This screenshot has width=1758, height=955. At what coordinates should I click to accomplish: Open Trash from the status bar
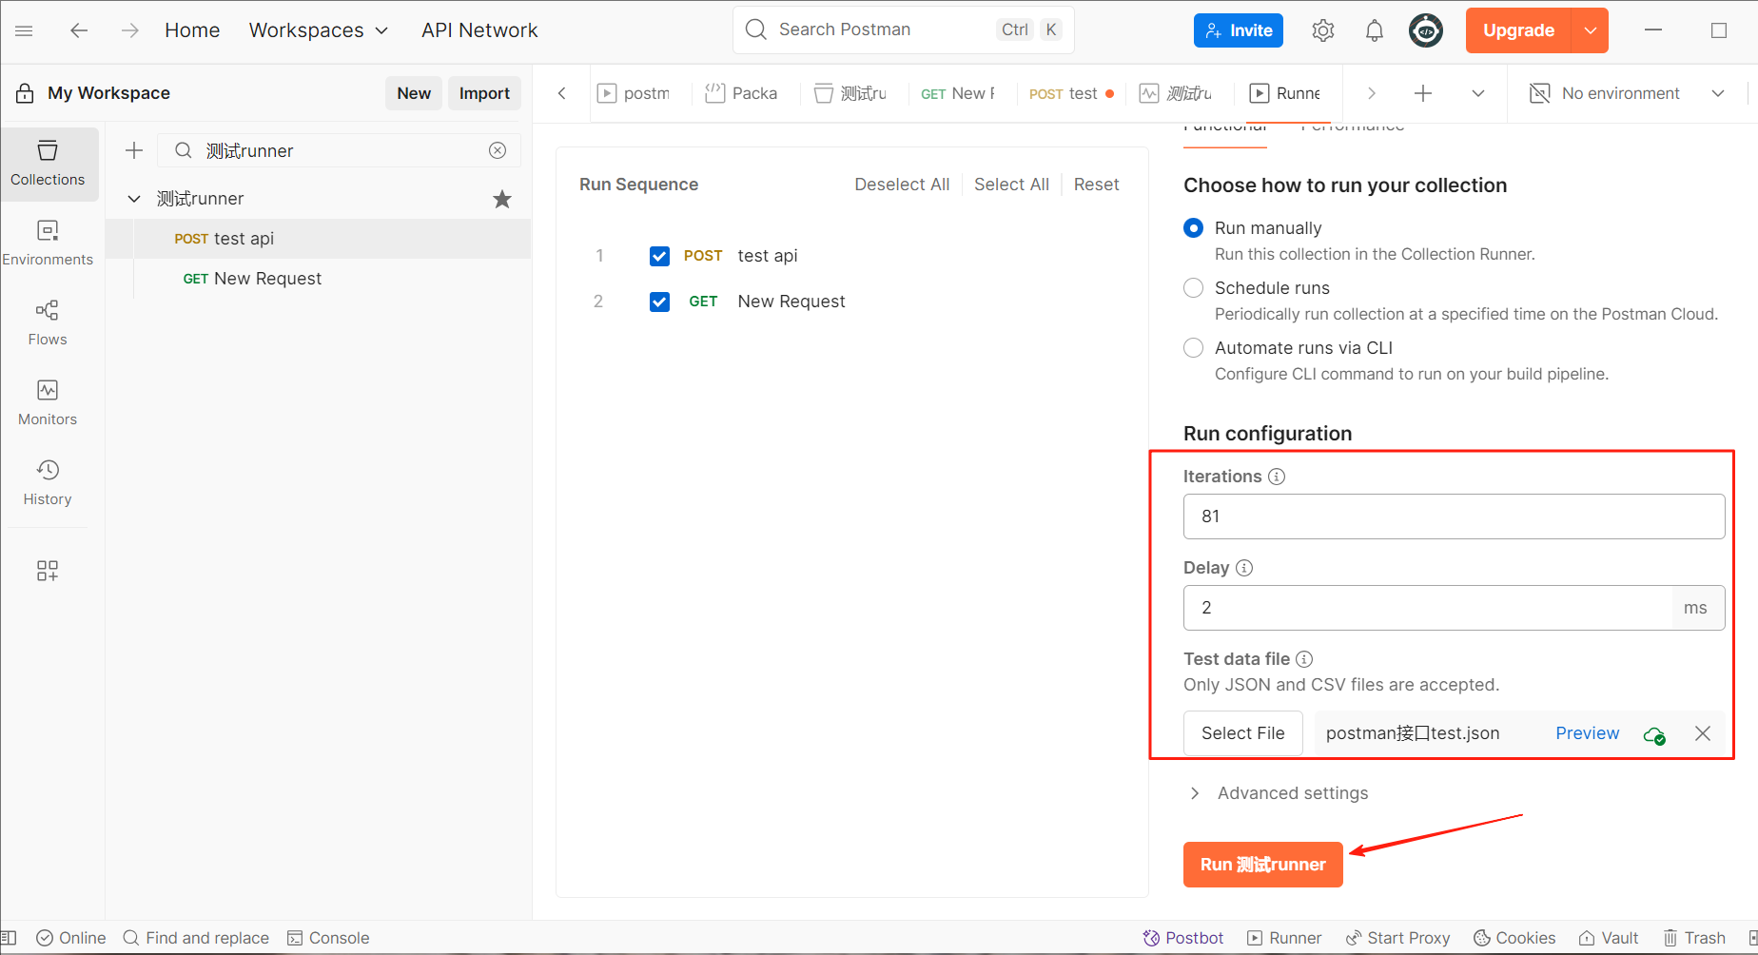pyautogui.click(x=1694, y=938)
